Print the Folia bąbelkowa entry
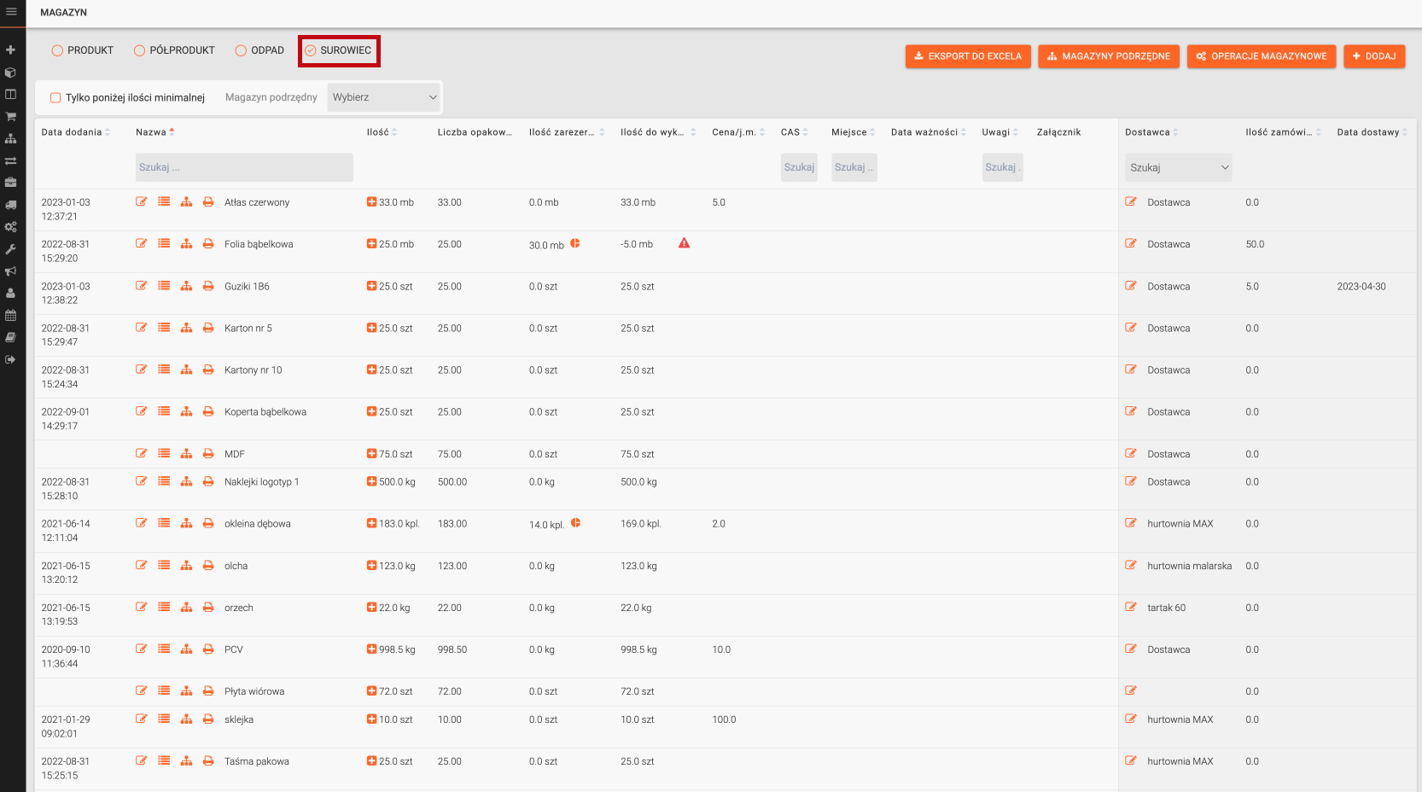The image size is (1422, 792). pyautogui.click(x=208, y=244)
